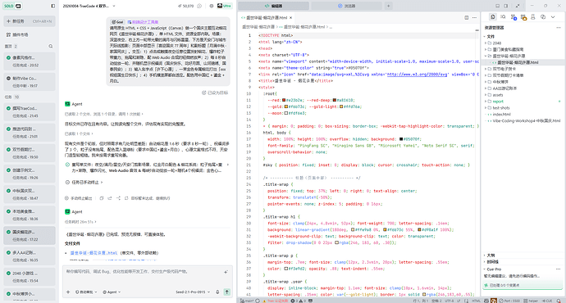Click the Ultra account badge
Viewport: 566px width, 303px height.
(x=225, y=6)
